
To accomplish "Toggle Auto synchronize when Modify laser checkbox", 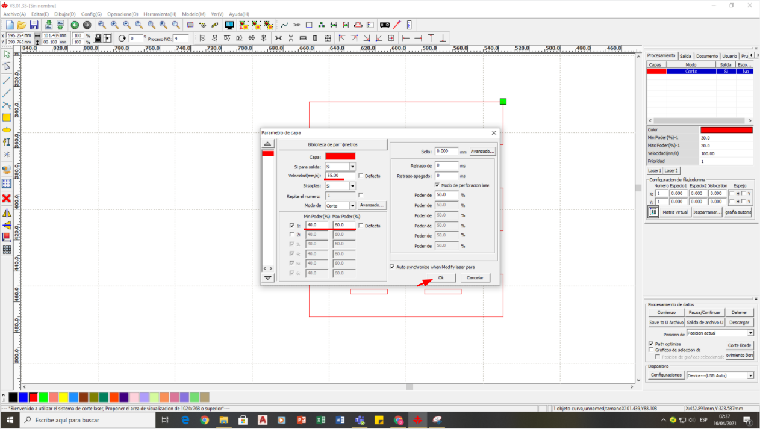I will [x=392, y=267].
